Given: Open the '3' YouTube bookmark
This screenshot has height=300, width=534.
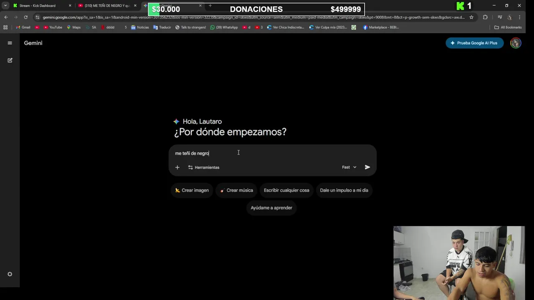Looking at the screenshot, I should [259, 27].
